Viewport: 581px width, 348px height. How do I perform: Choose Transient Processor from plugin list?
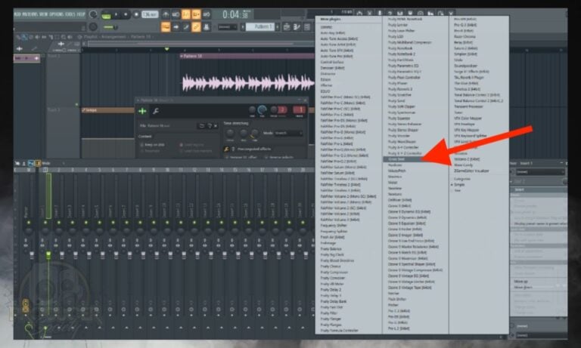click(468, 106)
